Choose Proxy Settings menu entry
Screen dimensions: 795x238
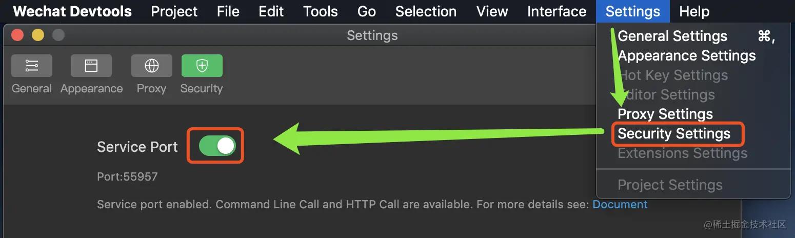point(665,114)
